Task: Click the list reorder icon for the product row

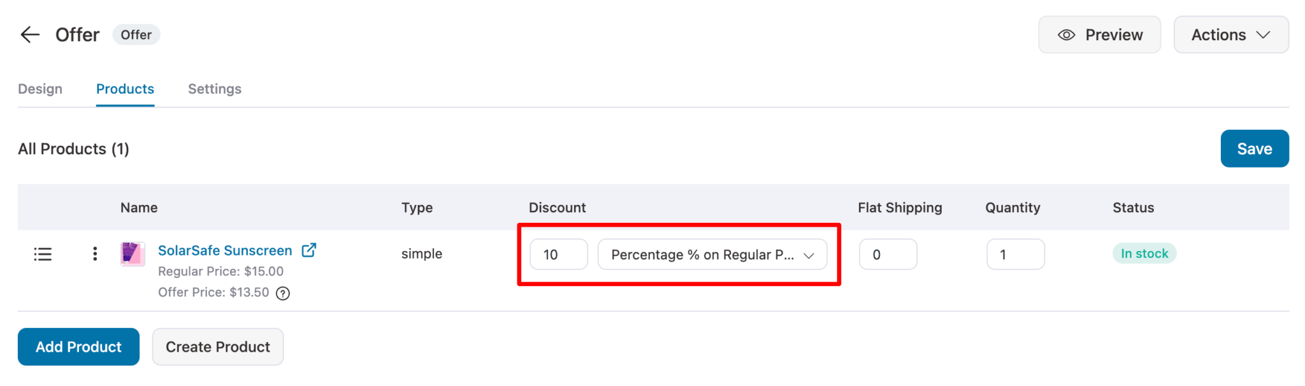Action: (x=42, y=254)
